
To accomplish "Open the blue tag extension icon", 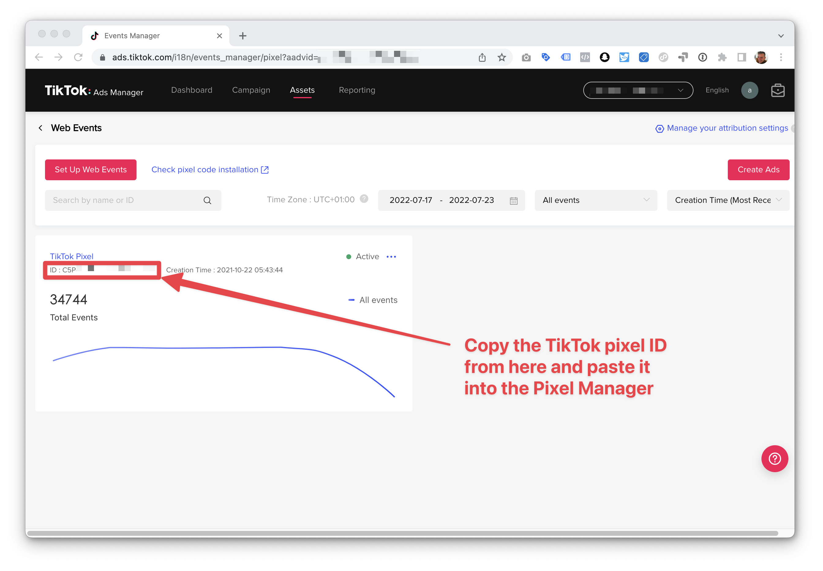I will (546, 57).
